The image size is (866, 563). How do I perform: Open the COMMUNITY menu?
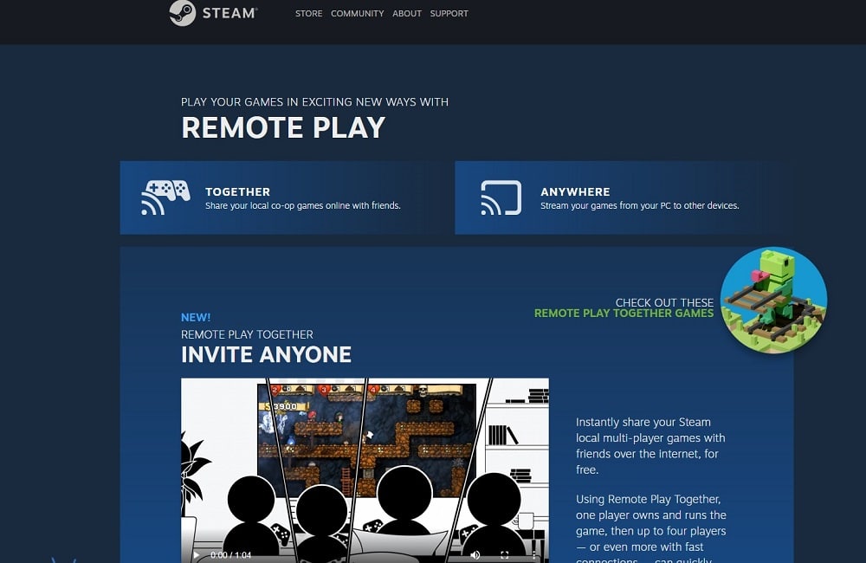pos(358,13)
